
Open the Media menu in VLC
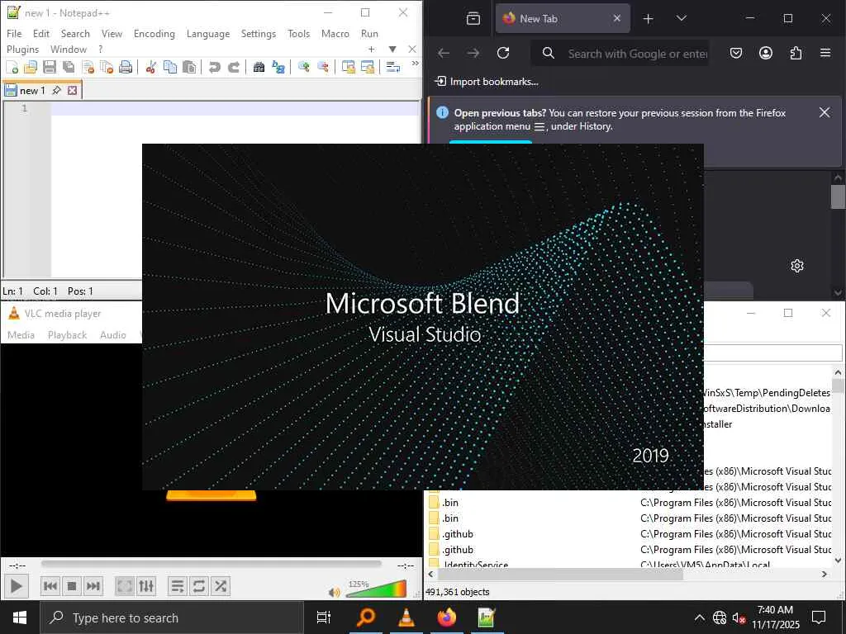pyautogui.click(x=21, y=335)
